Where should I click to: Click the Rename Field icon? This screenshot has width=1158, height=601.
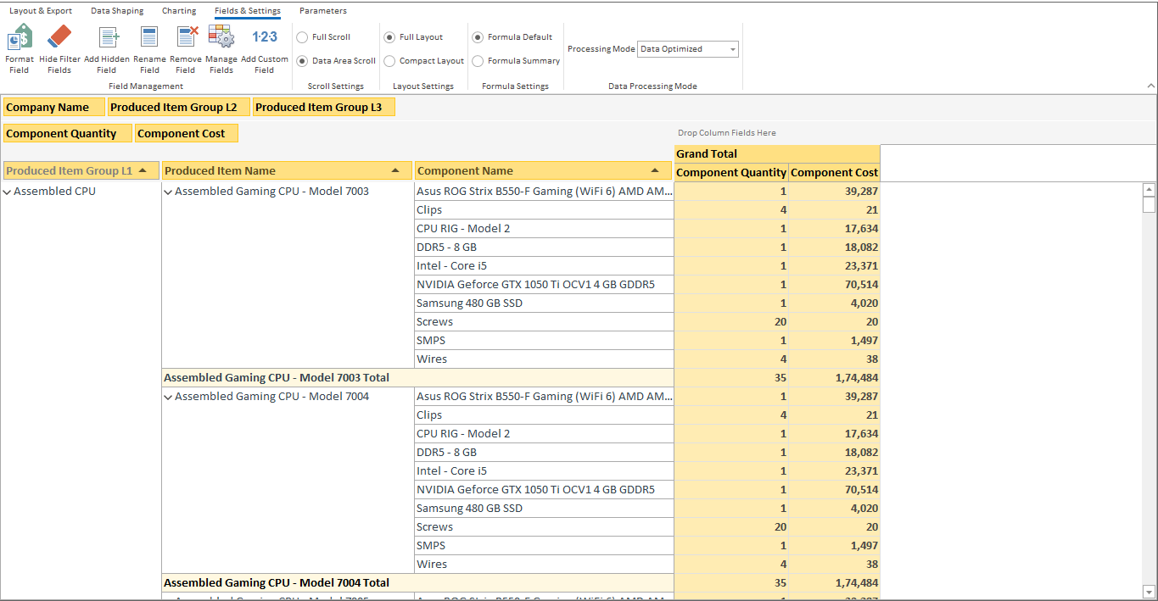coord(149,38)
